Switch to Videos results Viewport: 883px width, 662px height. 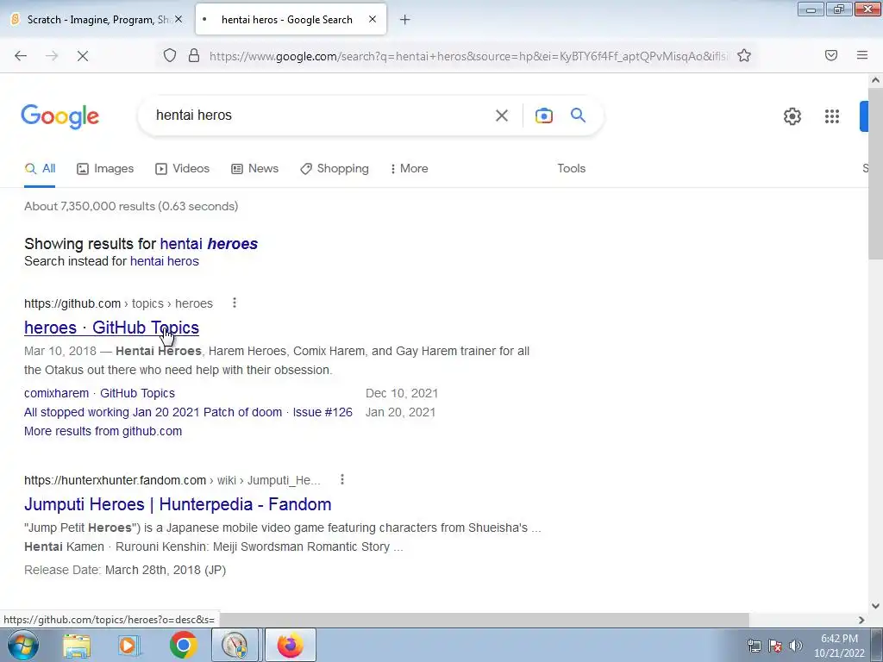tap(183, 168)
